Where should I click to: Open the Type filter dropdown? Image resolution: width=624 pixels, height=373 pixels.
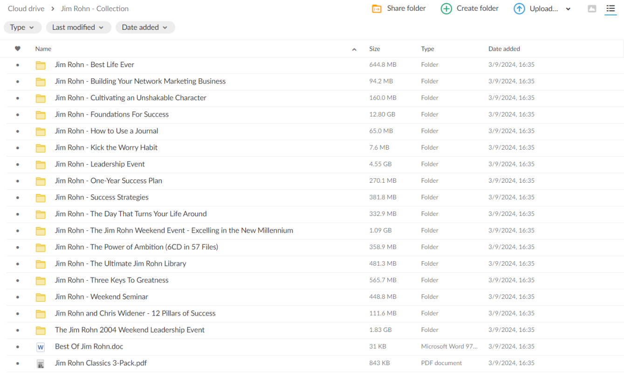tap(22, 28)
